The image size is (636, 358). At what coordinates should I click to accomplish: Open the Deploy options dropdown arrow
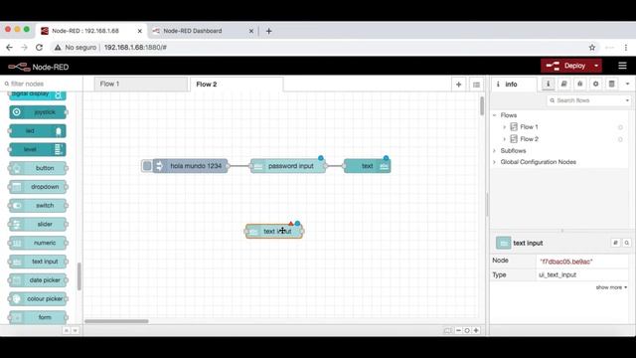point(596,66)
